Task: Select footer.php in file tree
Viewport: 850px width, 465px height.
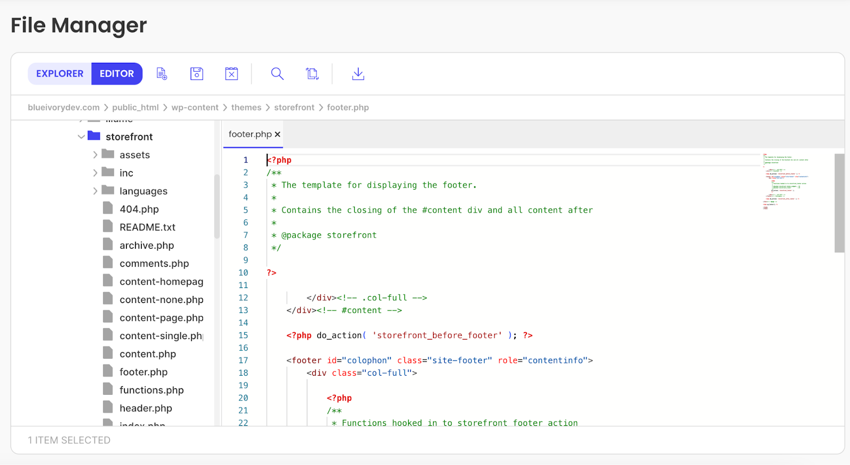Action: tap(143, 372)
